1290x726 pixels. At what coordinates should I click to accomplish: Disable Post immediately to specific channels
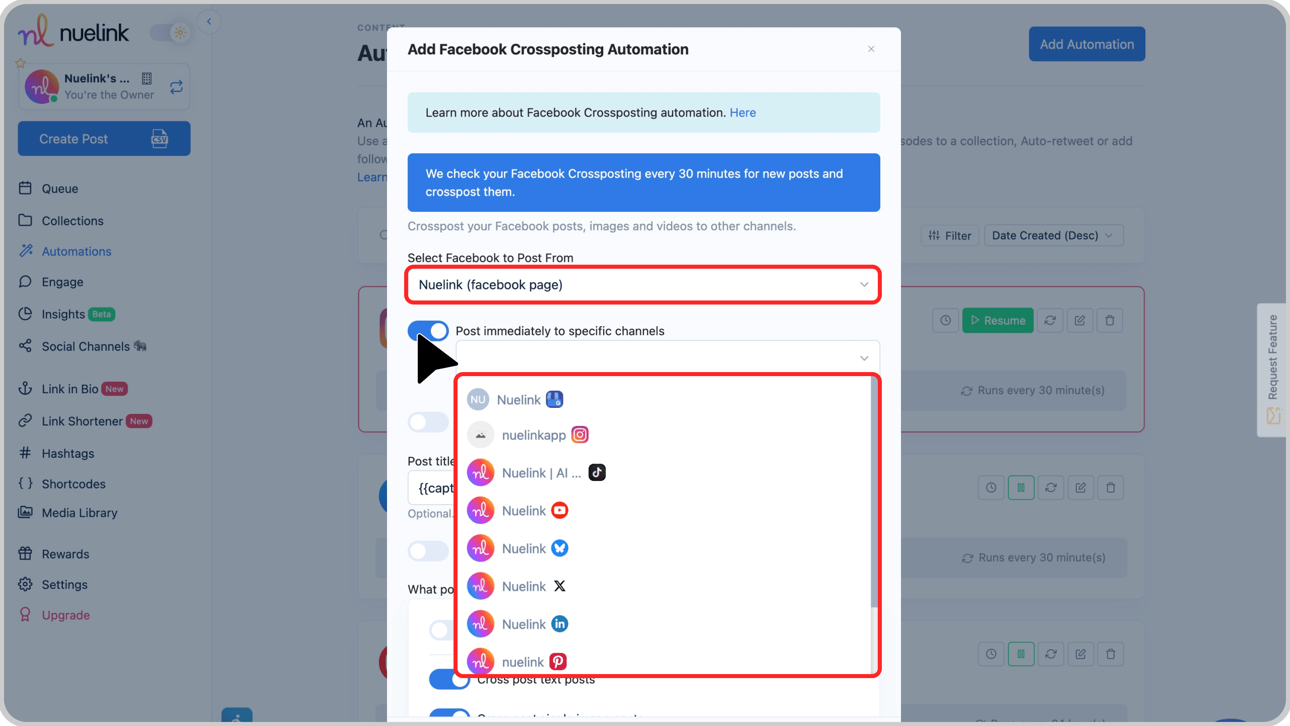[x=428, y=330]
